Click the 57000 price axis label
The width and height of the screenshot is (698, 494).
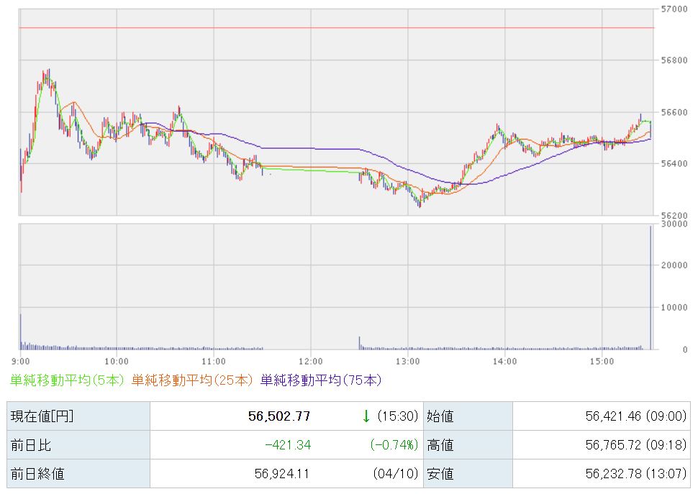673,9
